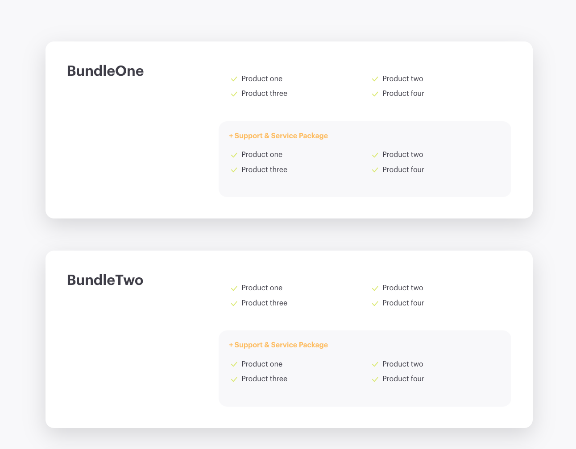This screenshot has width=576, height=449.
Task: Click checkmark beside BundleTwo top Product two
Action: pyautogui.click(x=375, y=288)
